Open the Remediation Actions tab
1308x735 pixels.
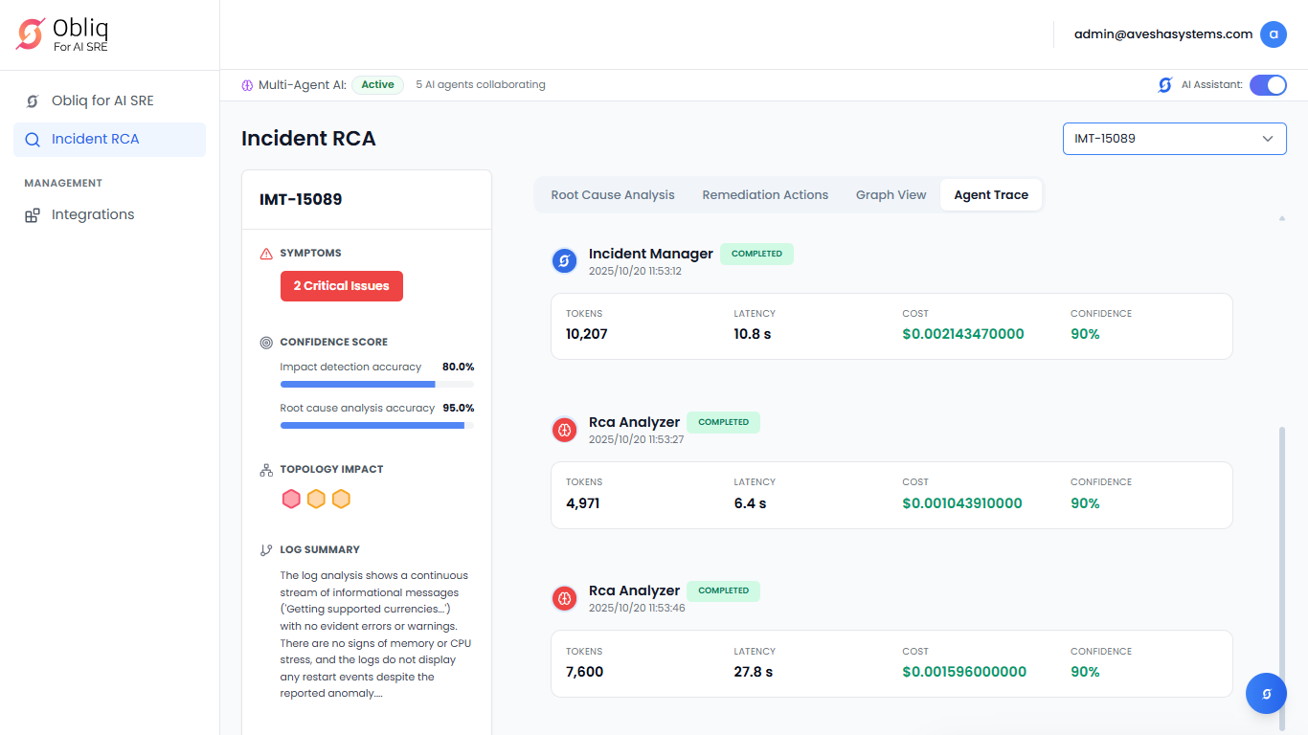765,195
